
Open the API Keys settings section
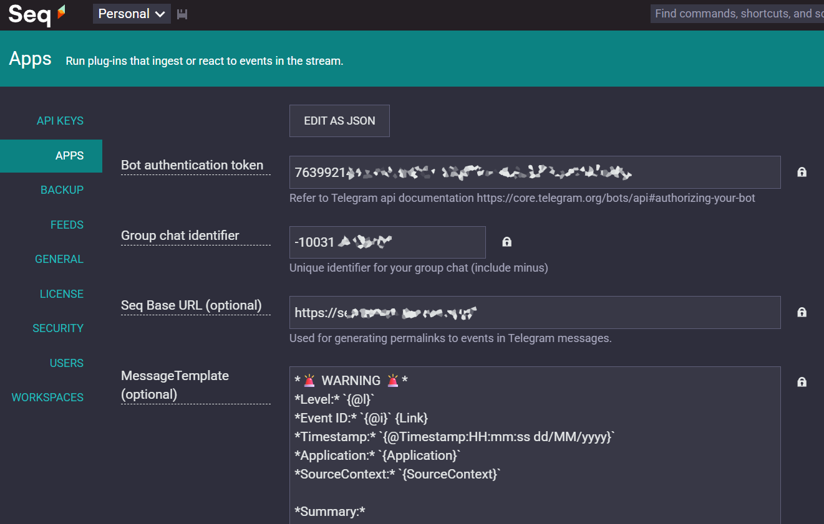pyautogui.click(x=60, y=121)
